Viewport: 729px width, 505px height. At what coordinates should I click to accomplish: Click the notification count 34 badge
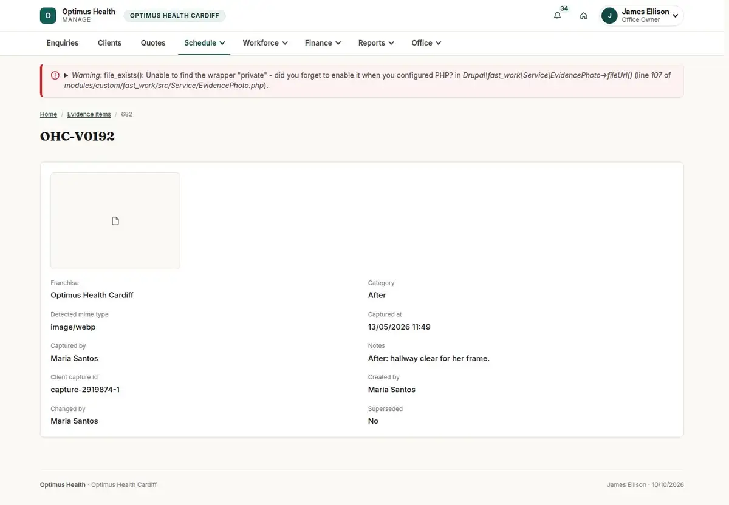[x=564, y=8]
